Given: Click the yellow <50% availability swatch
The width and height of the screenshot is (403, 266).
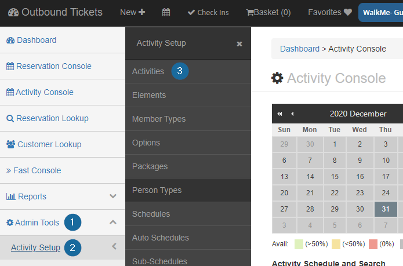Looking at the screenshot, I should click(336, 244).
